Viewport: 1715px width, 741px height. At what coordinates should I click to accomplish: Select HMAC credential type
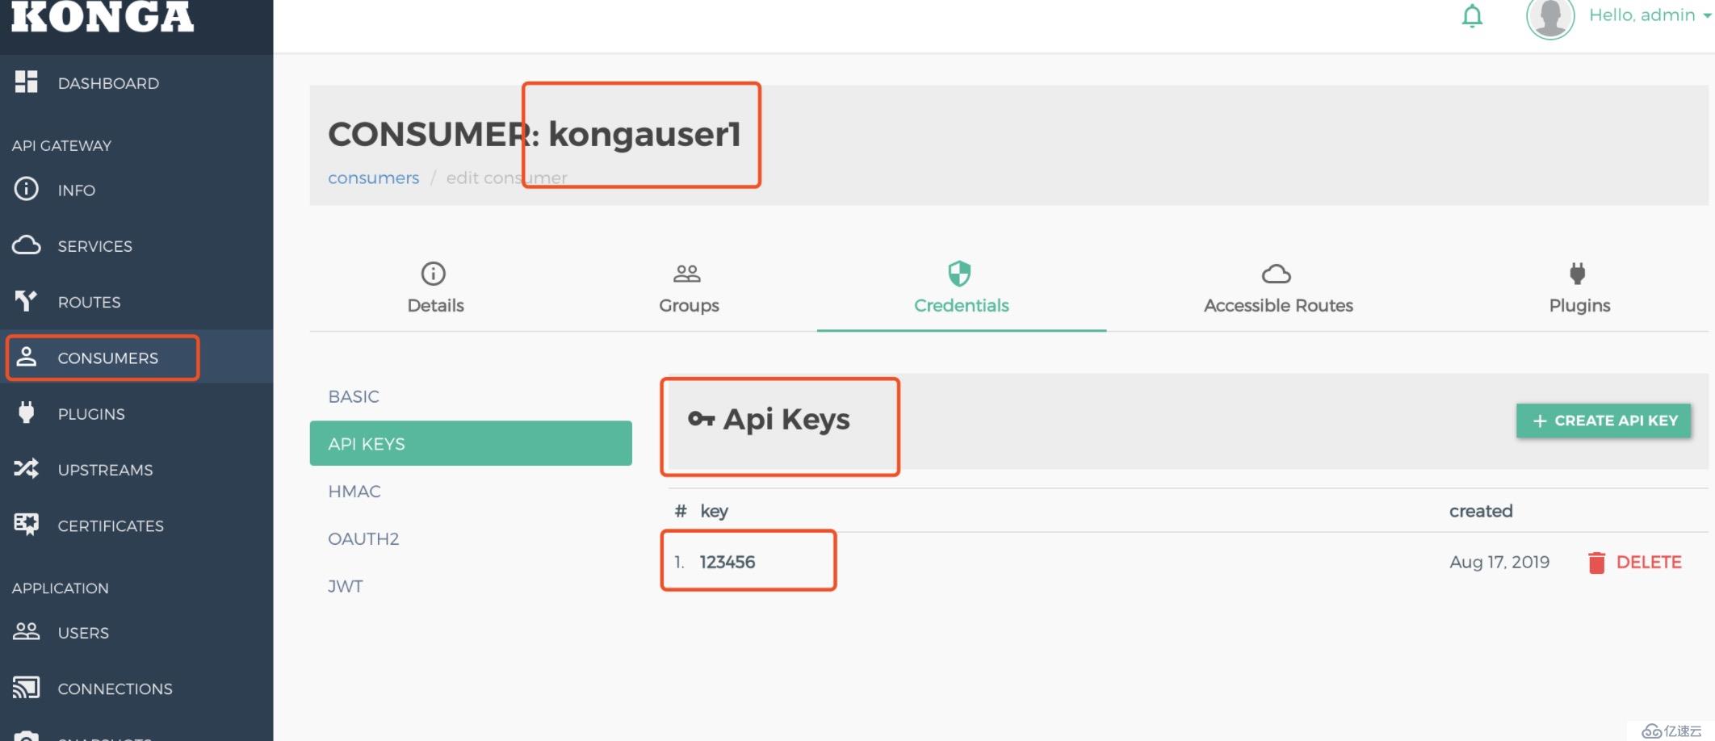click(471, 491)
